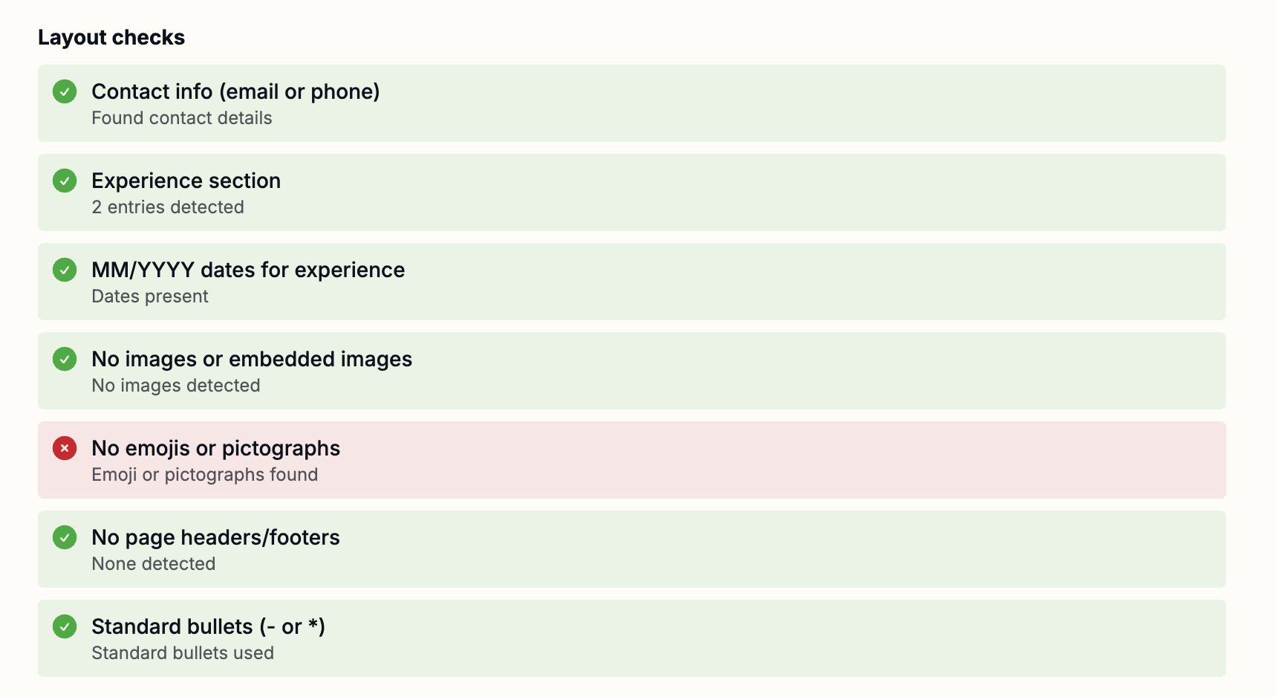Viewport: 1276px width, 697px height.
Task: Select the checkmark beside No page headers/footers
Action: (65, 537)
